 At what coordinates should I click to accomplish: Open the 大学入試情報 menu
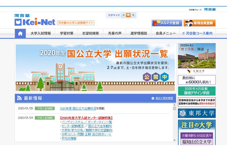[x=41, y=33]
